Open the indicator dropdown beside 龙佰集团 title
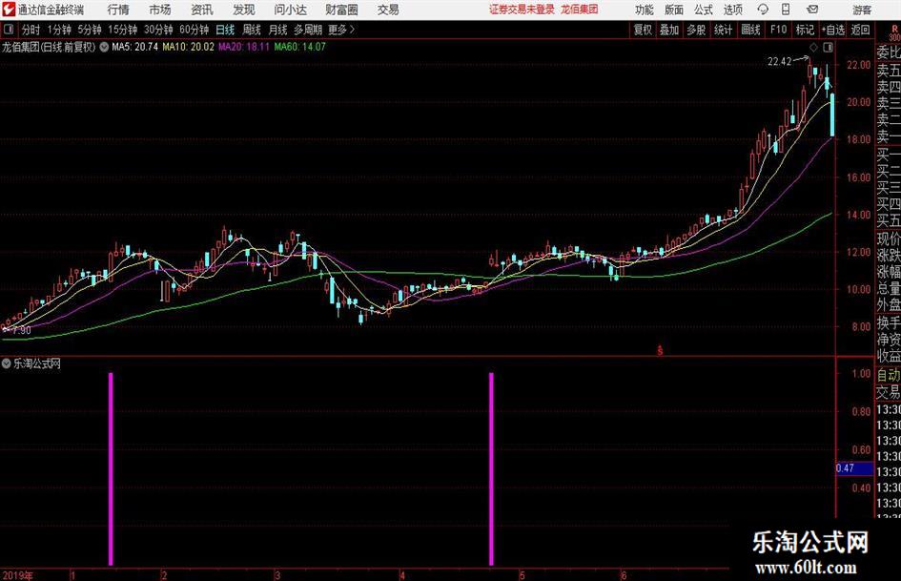The width and height of the screenshot is (901, 581). tap(104, 47)
